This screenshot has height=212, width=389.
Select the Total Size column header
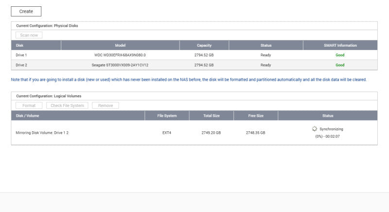click(212, 116)
